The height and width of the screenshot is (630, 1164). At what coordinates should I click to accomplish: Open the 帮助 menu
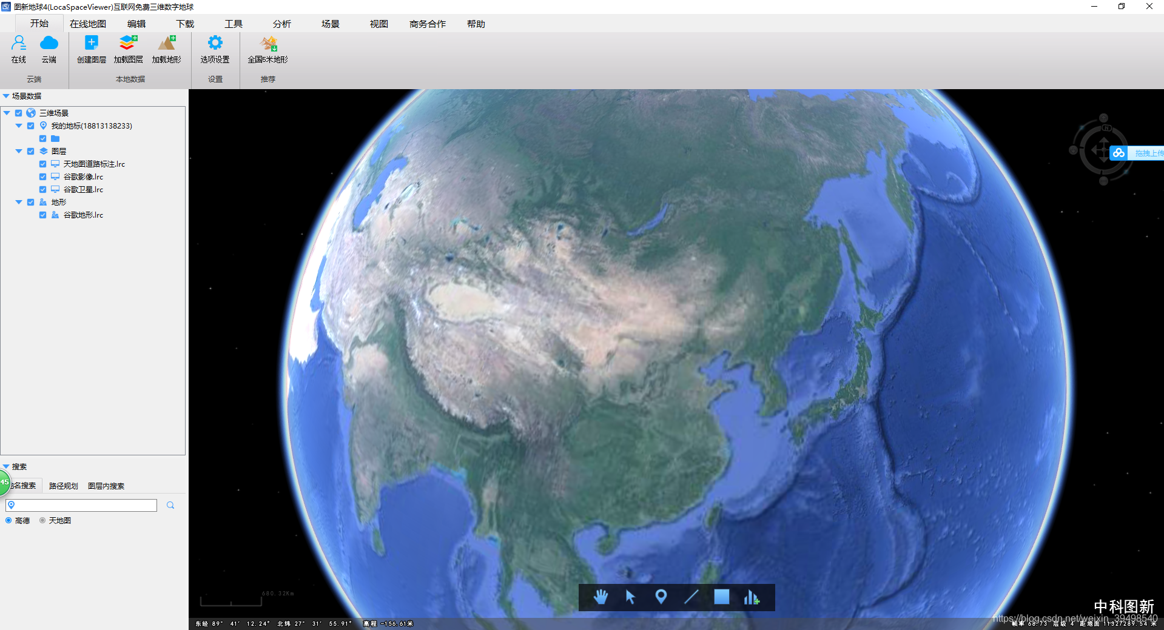(476, 24)
